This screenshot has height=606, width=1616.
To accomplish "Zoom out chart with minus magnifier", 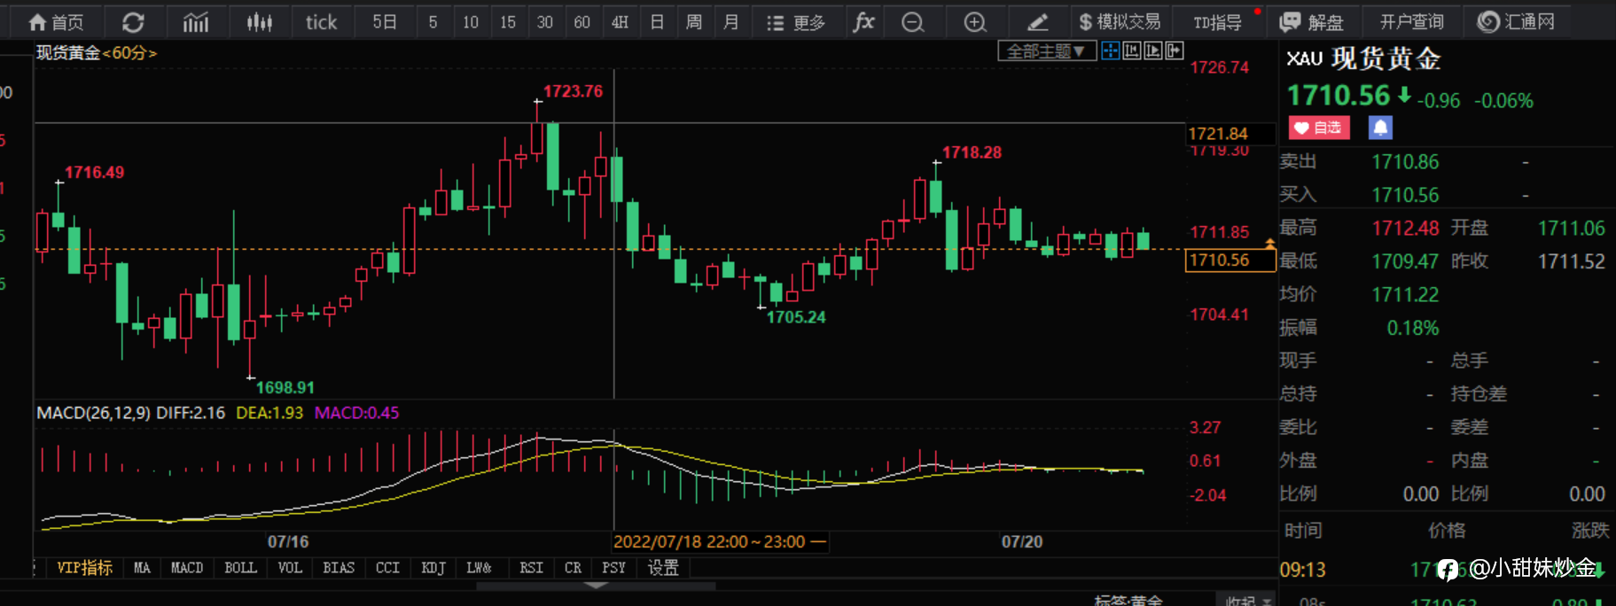I will click(912, 22).
